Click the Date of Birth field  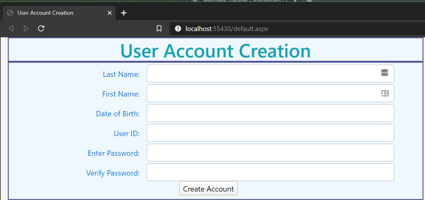click(x=270, y=113)
